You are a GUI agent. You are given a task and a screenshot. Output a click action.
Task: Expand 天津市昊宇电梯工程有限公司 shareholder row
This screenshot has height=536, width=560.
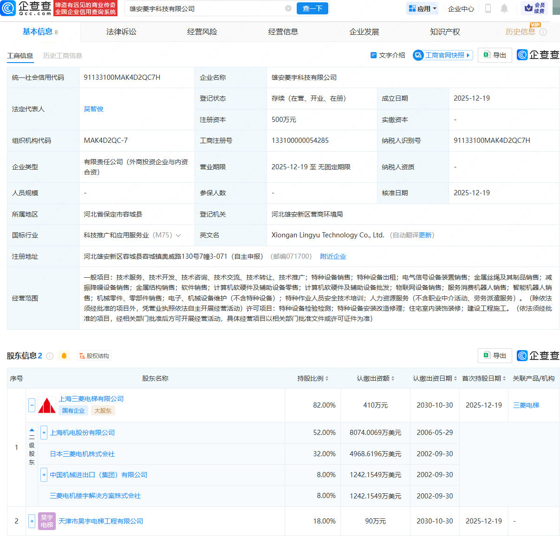(32, 521)
